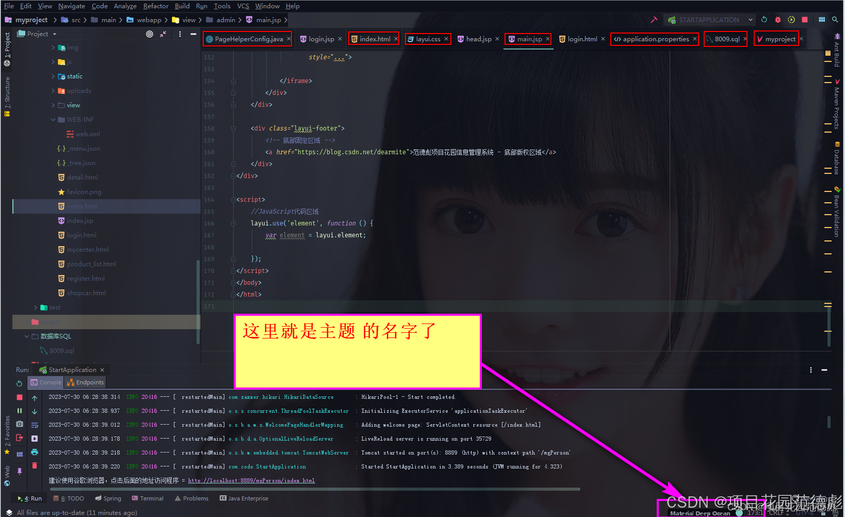The width and height of the screenshot is (845, 517).
Task: Expand the test folder in the project tree
Action: click(35, 307)
